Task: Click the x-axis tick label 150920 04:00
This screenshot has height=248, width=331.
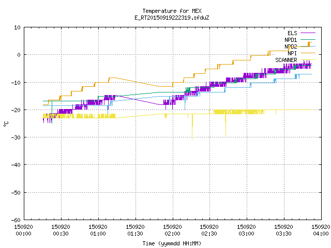Action: point(321,230)
